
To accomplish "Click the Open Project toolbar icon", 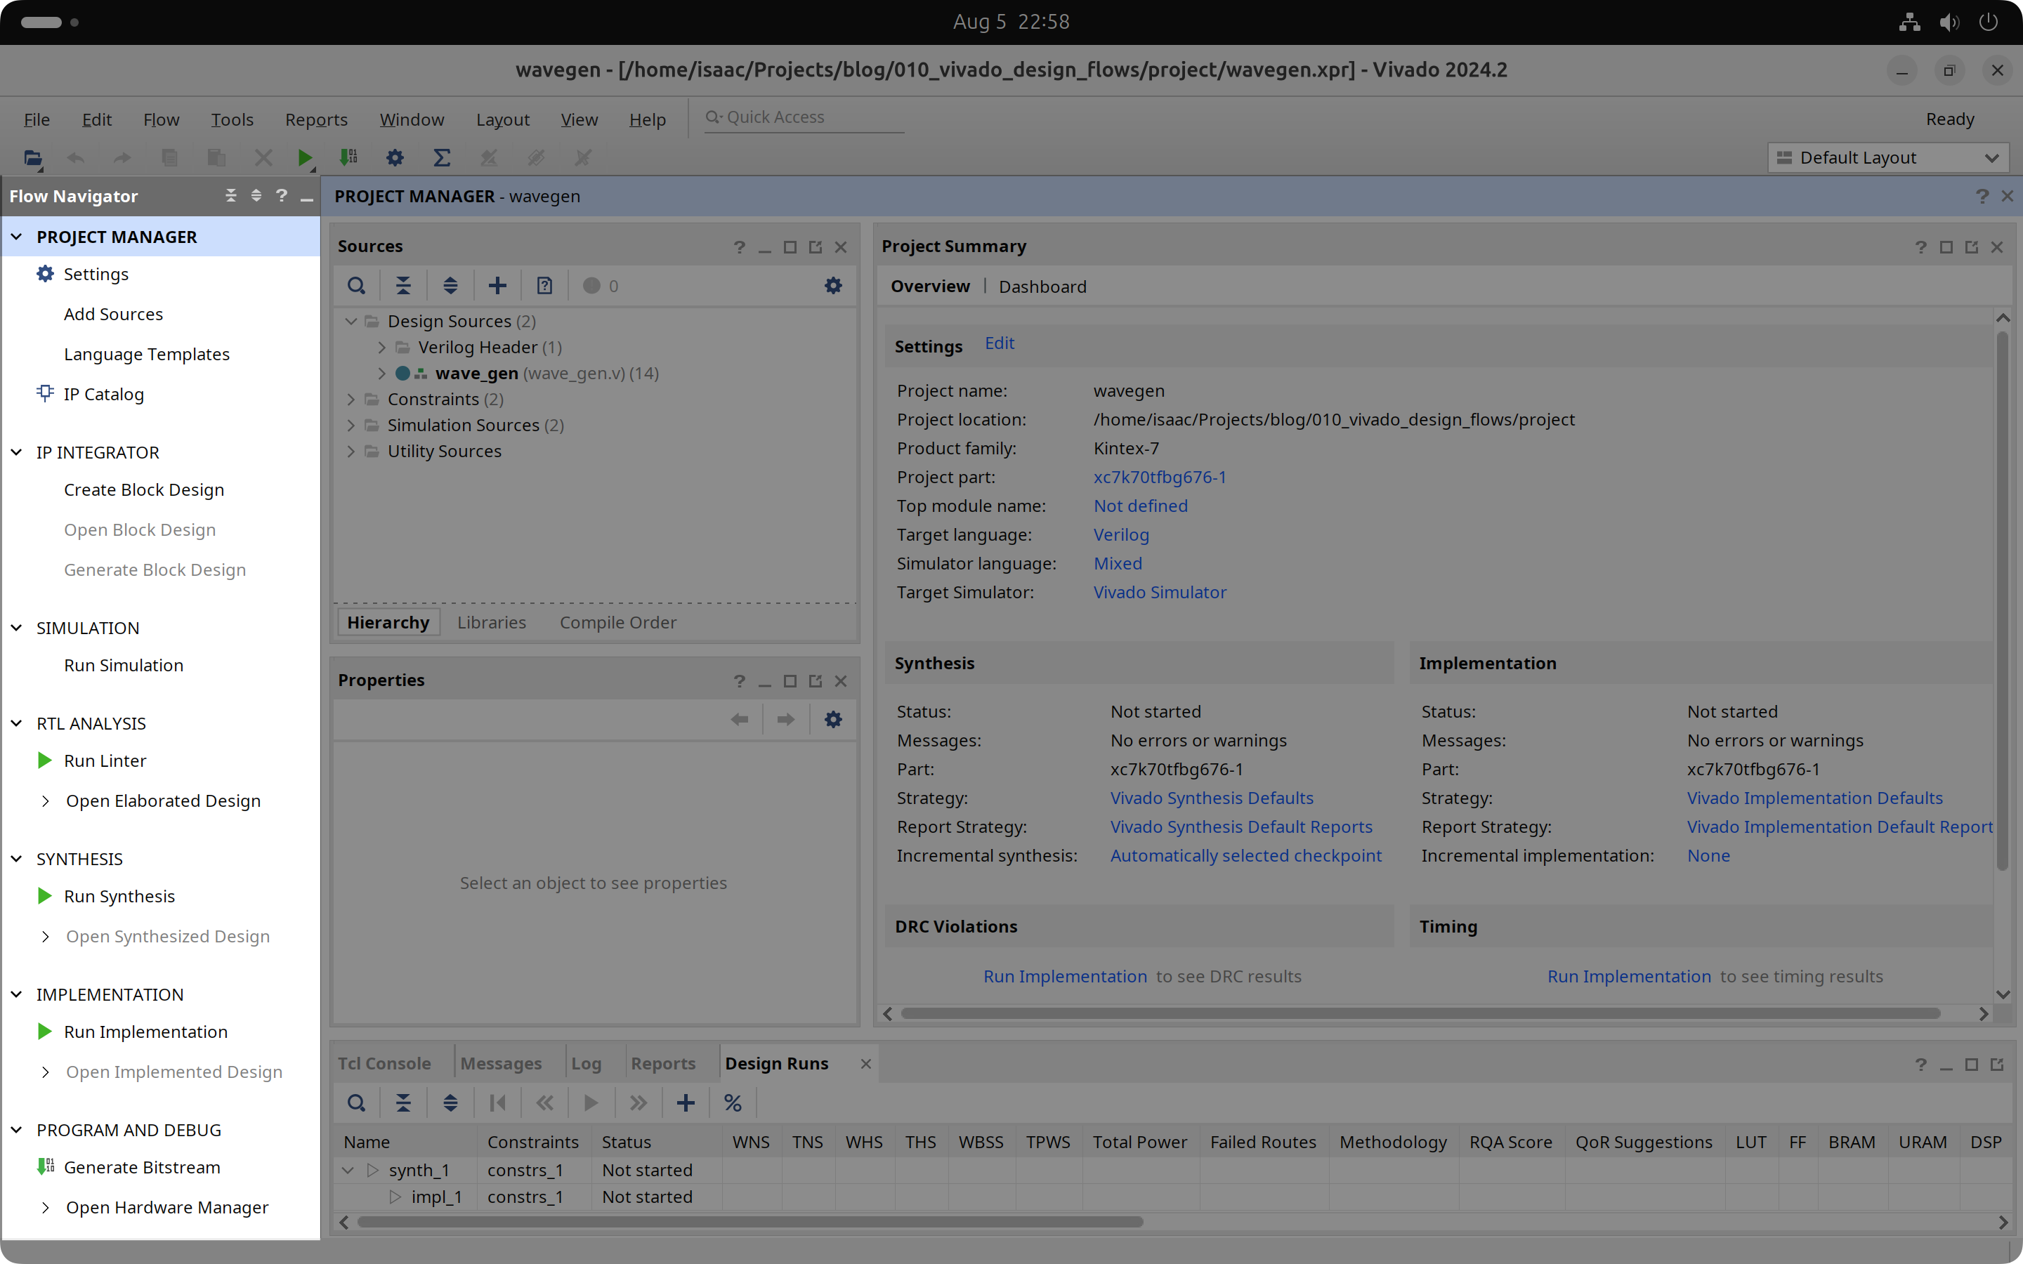I will [x=32, y=157].
